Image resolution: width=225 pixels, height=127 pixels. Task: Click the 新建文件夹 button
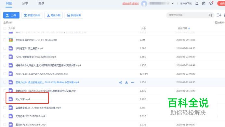(x=32, y=15)
